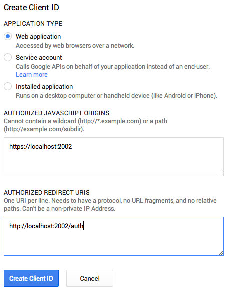Click the APPLICATION TYPE section heading

click(x=33, y=24)
